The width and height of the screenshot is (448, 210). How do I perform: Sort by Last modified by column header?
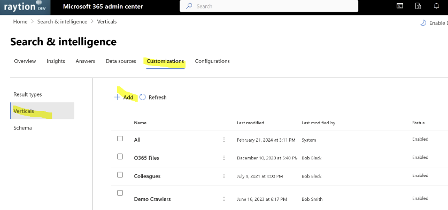click(318, 123)
